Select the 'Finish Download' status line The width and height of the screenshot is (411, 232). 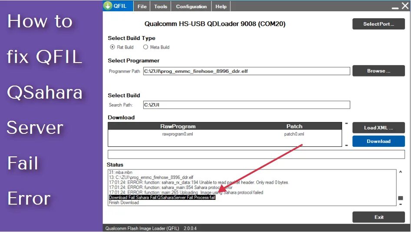[x=124, y=202]
